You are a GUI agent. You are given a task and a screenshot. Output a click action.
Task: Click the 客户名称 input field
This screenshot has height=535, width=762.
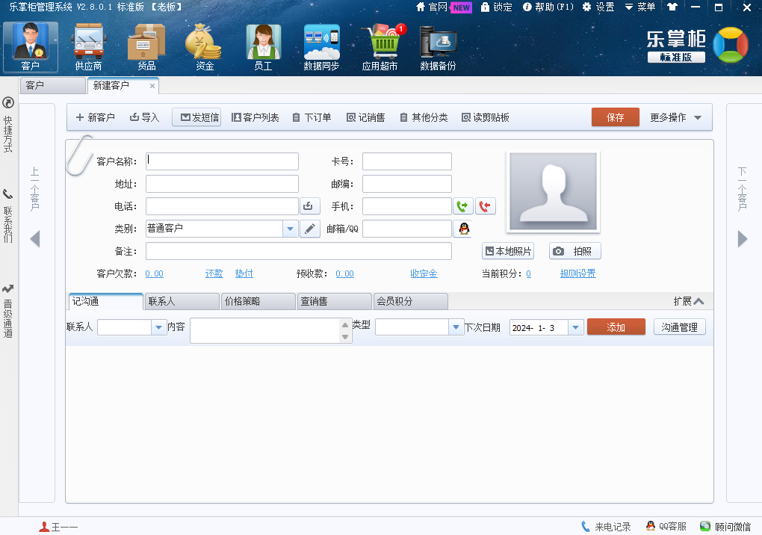tap(222, 161)
